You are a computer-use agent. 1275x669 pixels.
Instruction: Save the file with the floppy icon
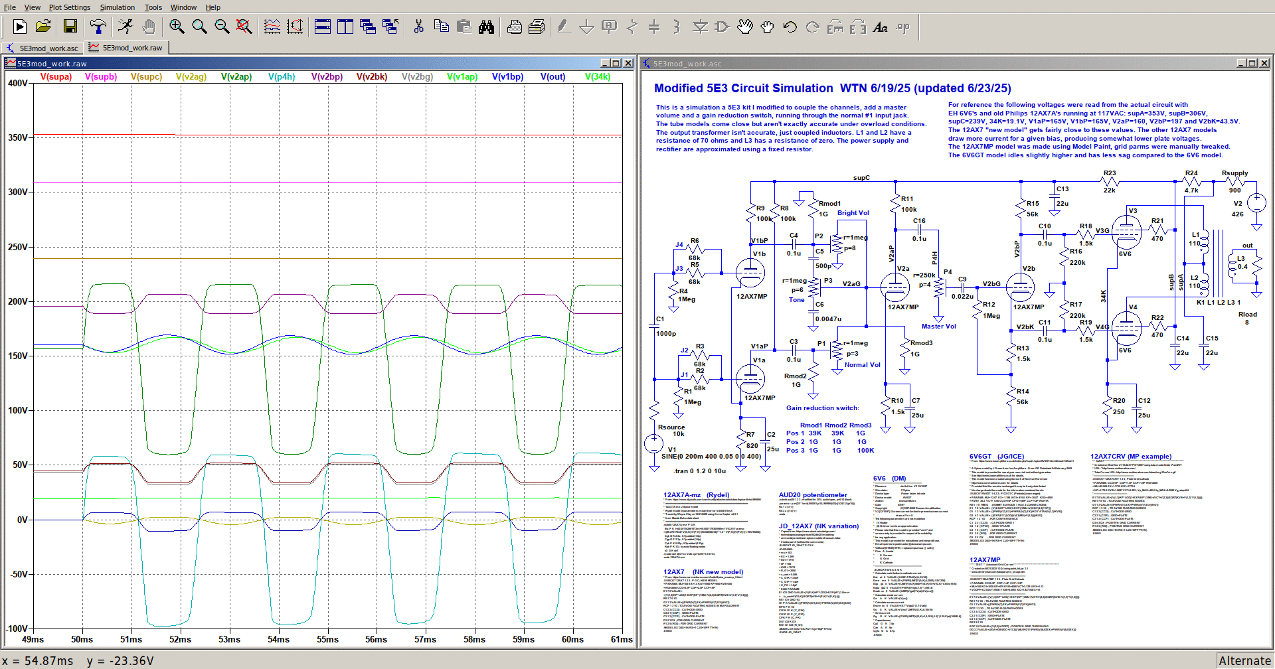(x=70, y=27)
